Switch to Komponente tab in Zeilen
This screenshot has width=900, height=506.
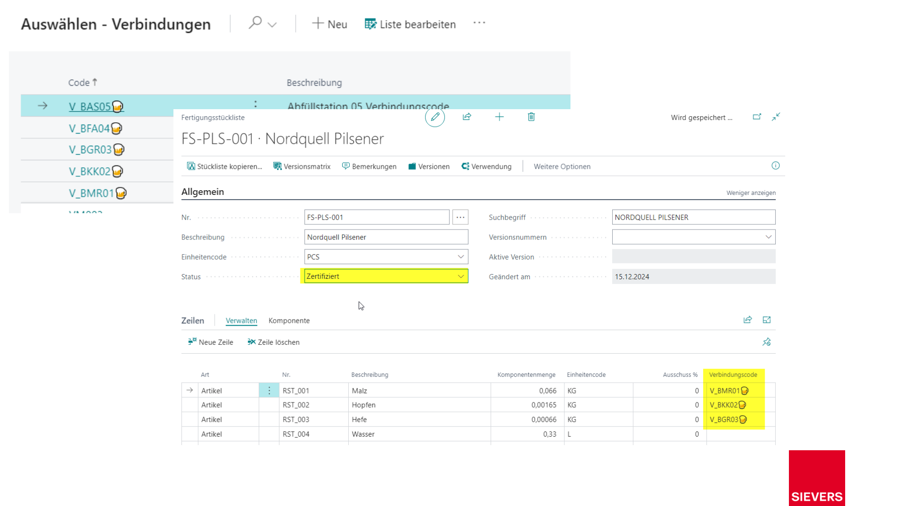[x=289, y=320]
